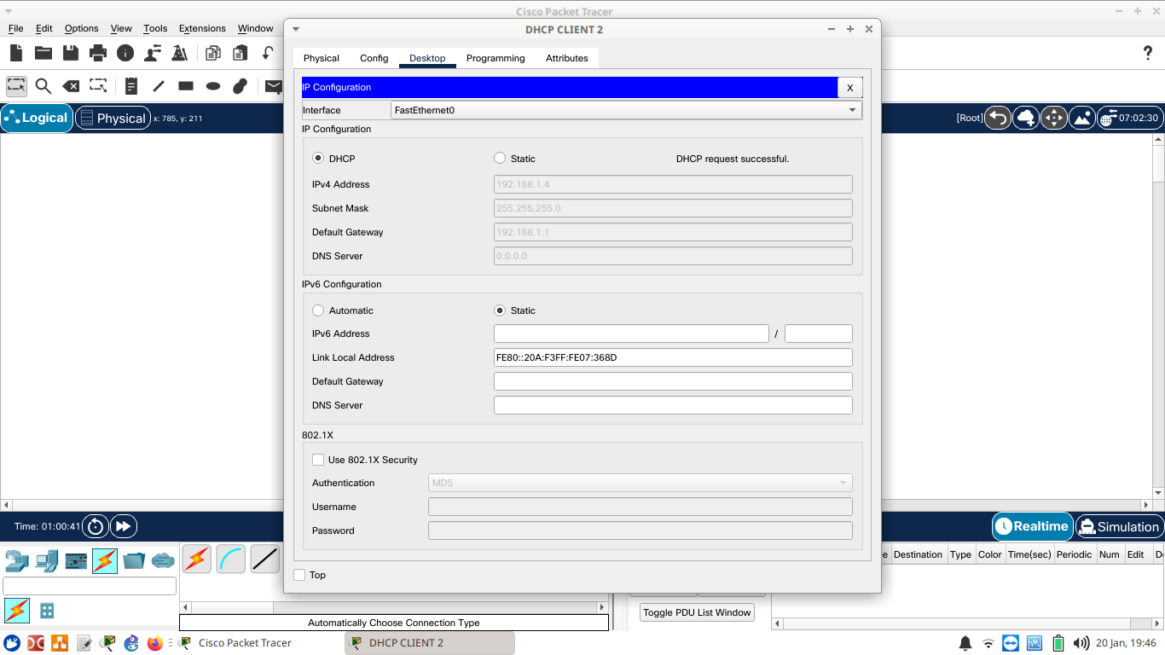
Task: Switch to the Programming tab
Action: point(496,58)
